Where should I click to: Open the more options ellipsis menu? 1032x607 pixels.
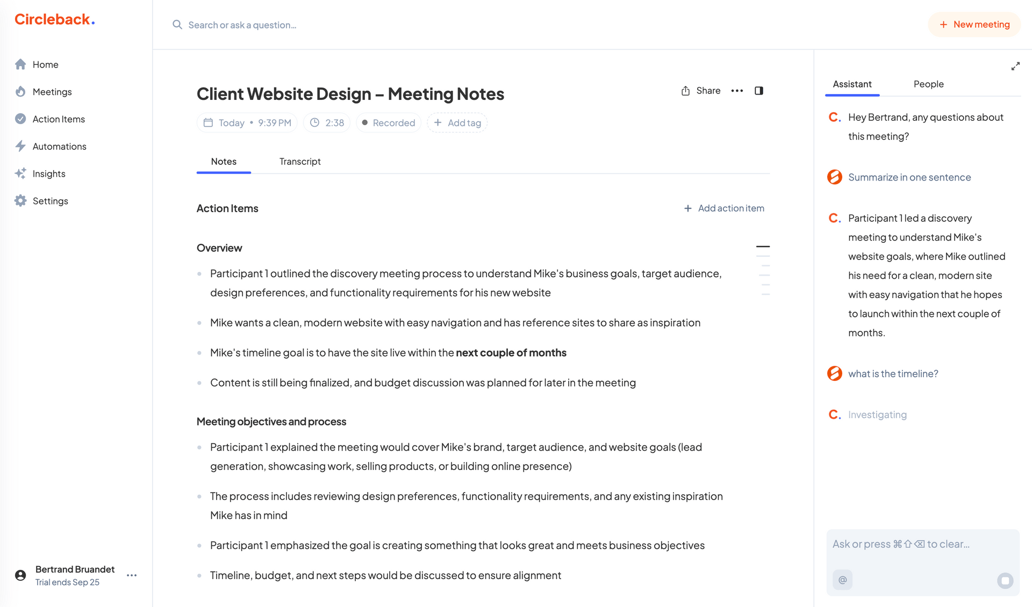(x=737, y=90)
